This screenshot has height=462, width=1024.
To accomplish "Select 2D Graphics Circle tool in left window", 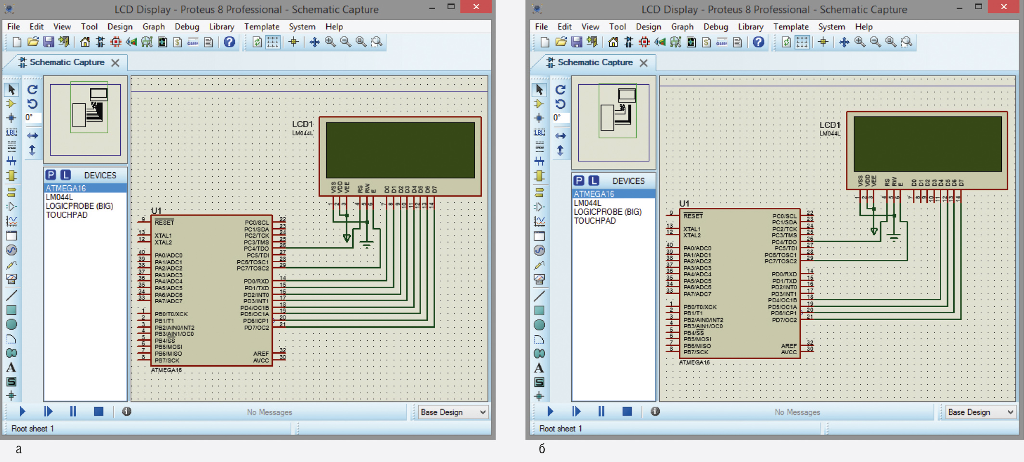I will click(12, 324).
